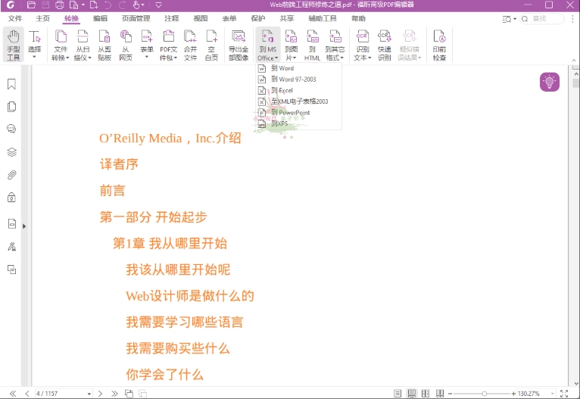This screenshot has width=580, height=399.
Task: Open the Articles panel in sidebar
Action: (x=11, y=270)
